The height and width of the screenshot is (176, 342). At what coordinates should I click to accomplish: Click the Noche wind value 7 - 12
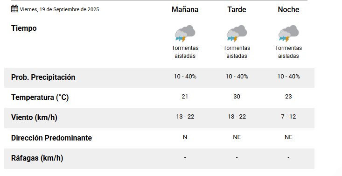[x=288, y=117]
